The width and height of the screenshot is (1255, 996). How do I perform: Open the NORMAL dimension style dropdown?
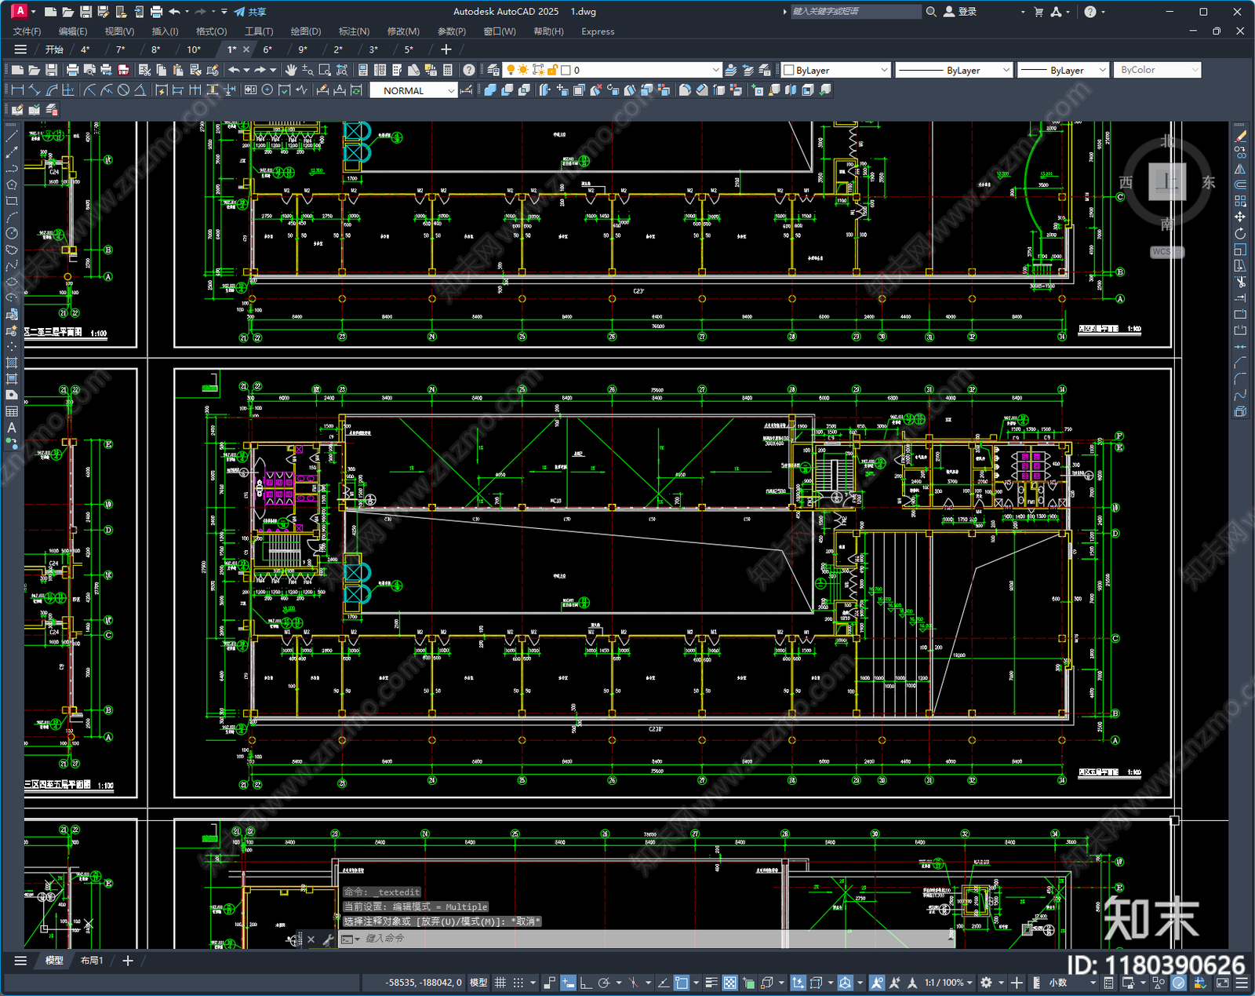click(413, 90)
